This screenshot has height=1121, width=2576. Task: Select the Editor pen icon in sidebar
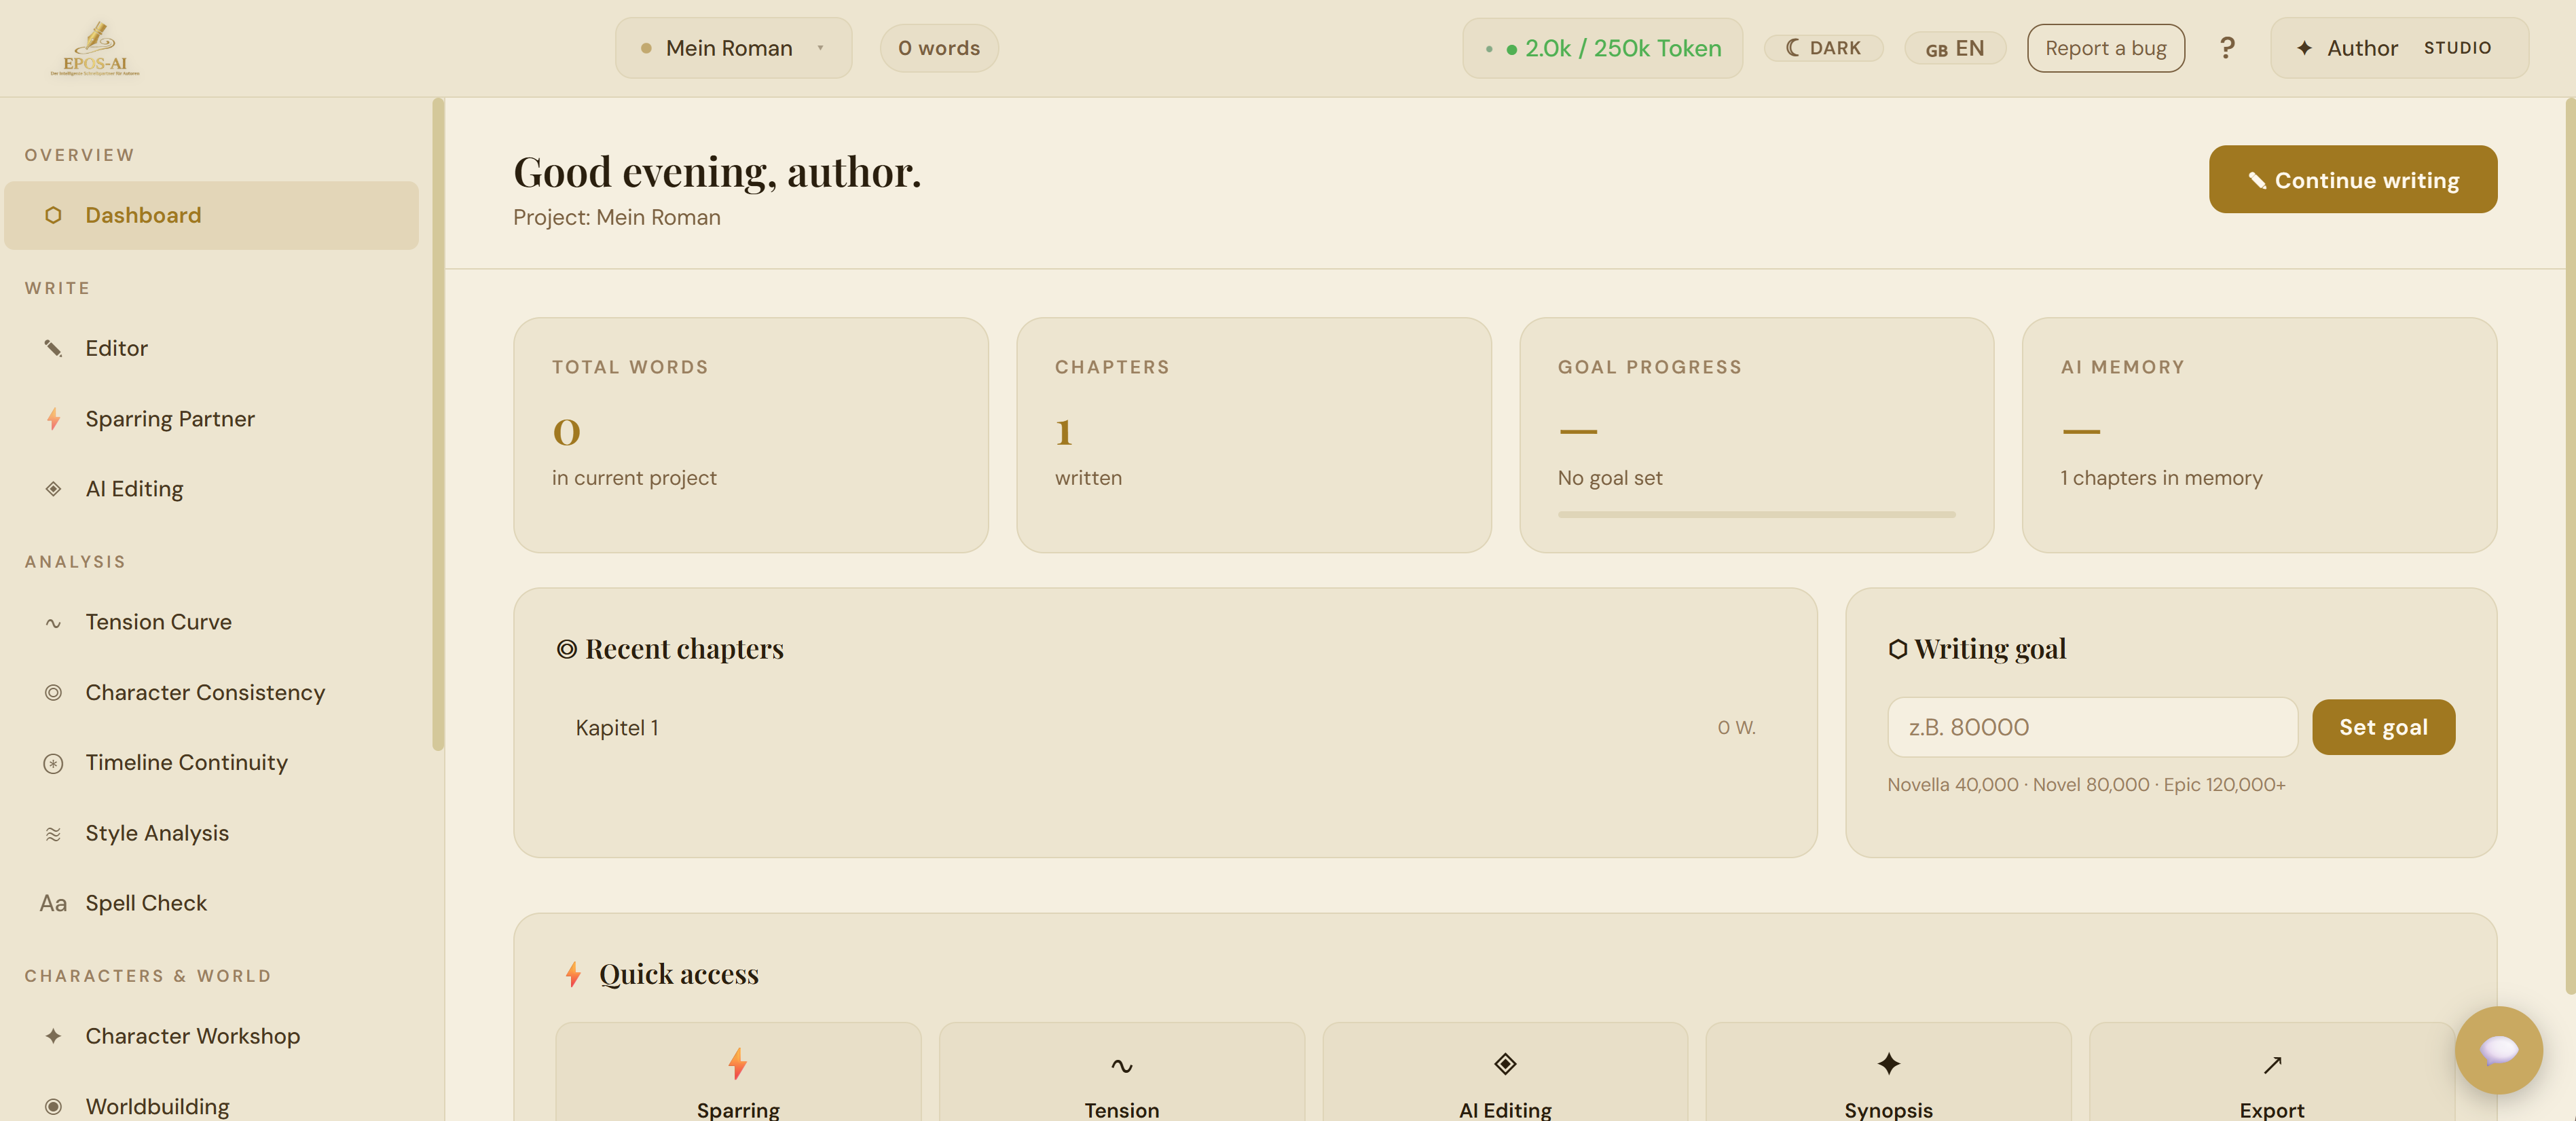[x=53, y=348]
